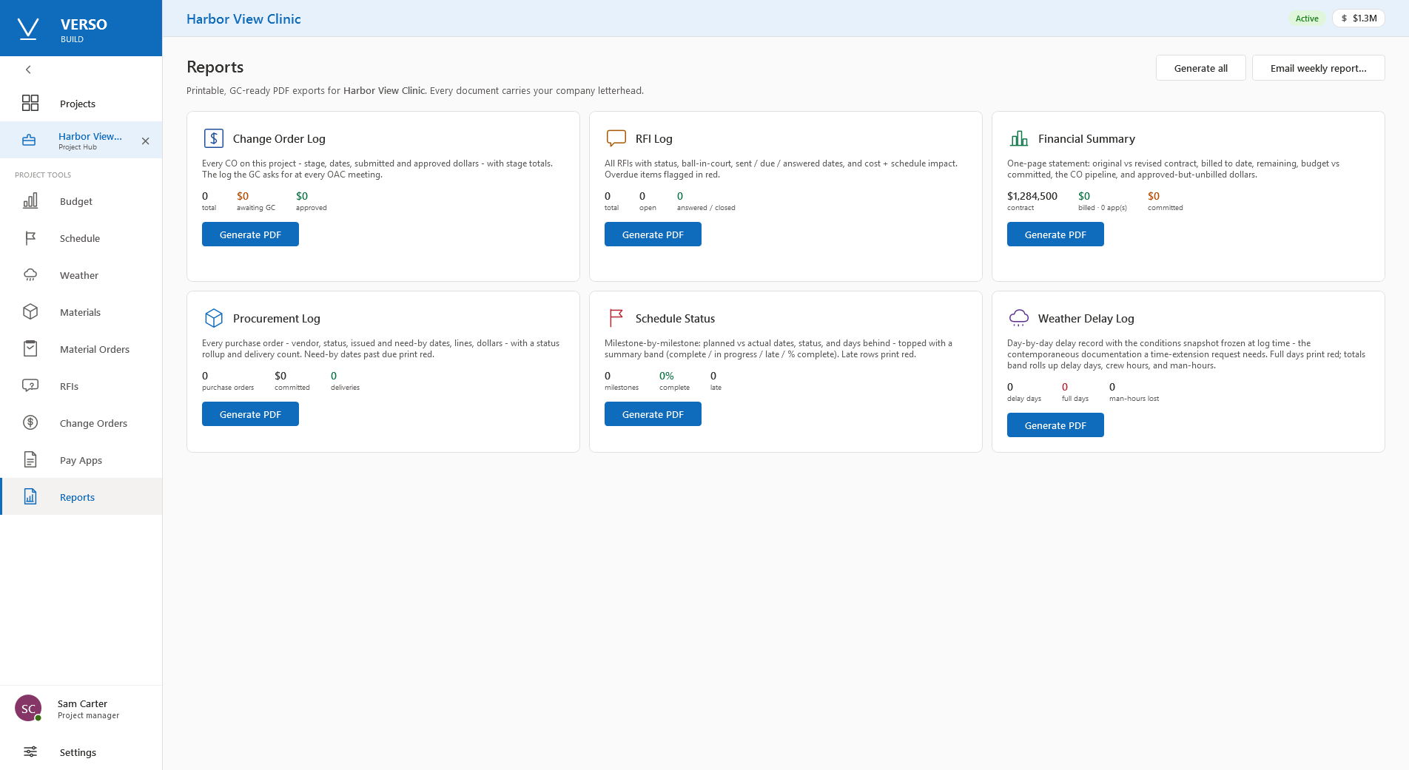
Task: Click the 'awaiting GC' label
Action: point(256,208)
